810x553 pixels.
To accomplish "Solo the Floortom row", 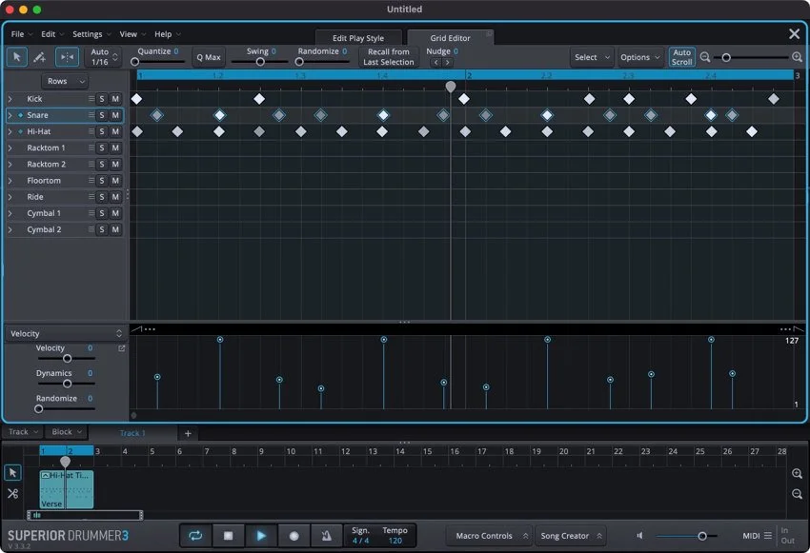I will (x=102, y=181).
